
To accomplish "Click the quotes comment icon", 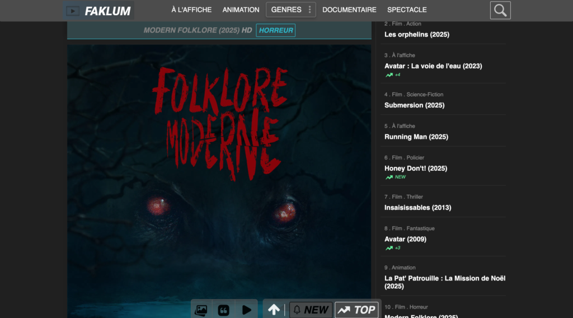I will tap(224, 310).
